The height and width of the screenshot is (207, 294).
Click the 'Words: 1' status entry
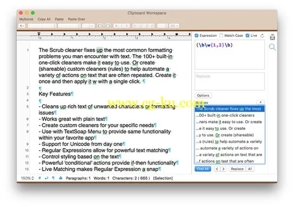(x=102, y=178)
